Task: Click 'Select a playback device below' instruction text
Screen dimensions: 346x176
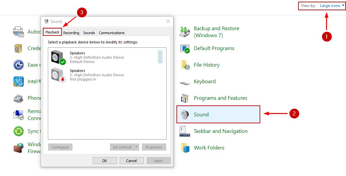Action: (x=93, y=42)
